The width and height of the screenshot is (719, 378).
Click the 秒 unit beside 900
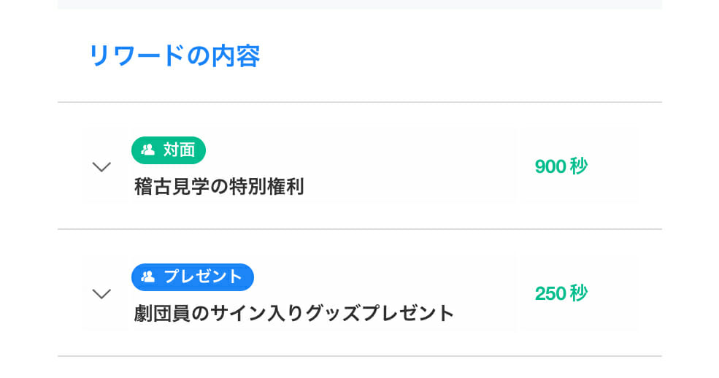[579, 167]
